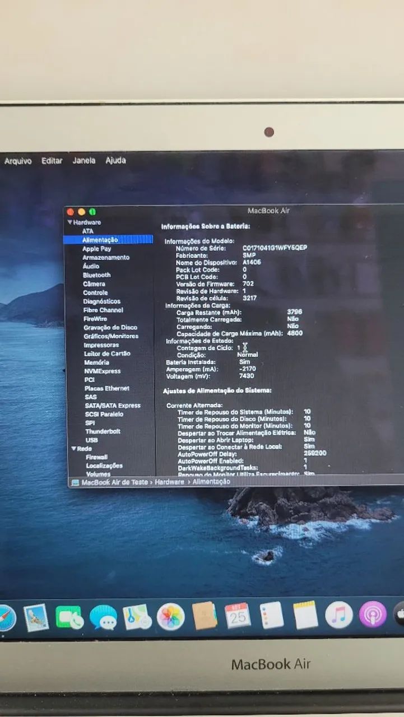This screenshot has width=404, height=717.
Task: Open Podcasts from the Dock
Action: [x=373, y=614]
